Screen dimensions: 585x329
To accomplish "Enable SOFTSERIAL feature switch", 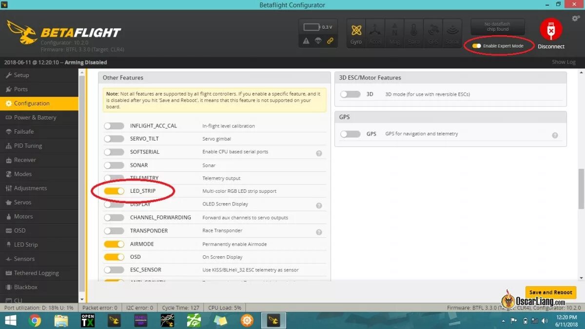I will pyautogui.click(x=114, y=152).
